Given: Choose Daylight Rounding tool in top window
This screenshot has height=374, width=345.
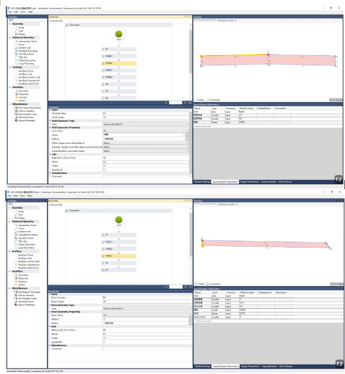Looking at the screenshot, I should (28, 51).
